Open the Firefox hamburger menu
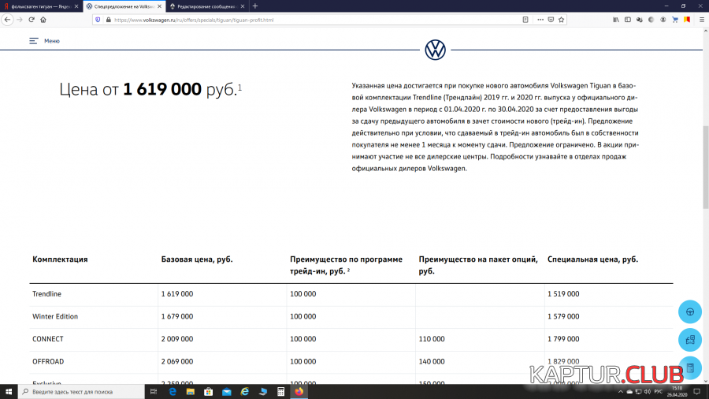 pos(702,20)
